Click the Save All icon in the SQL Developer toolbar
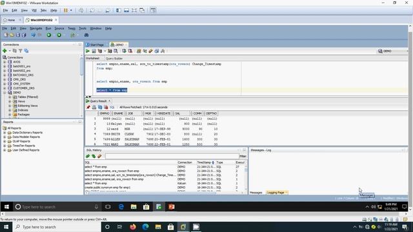 pyautogui.click(x=24, y=35)
